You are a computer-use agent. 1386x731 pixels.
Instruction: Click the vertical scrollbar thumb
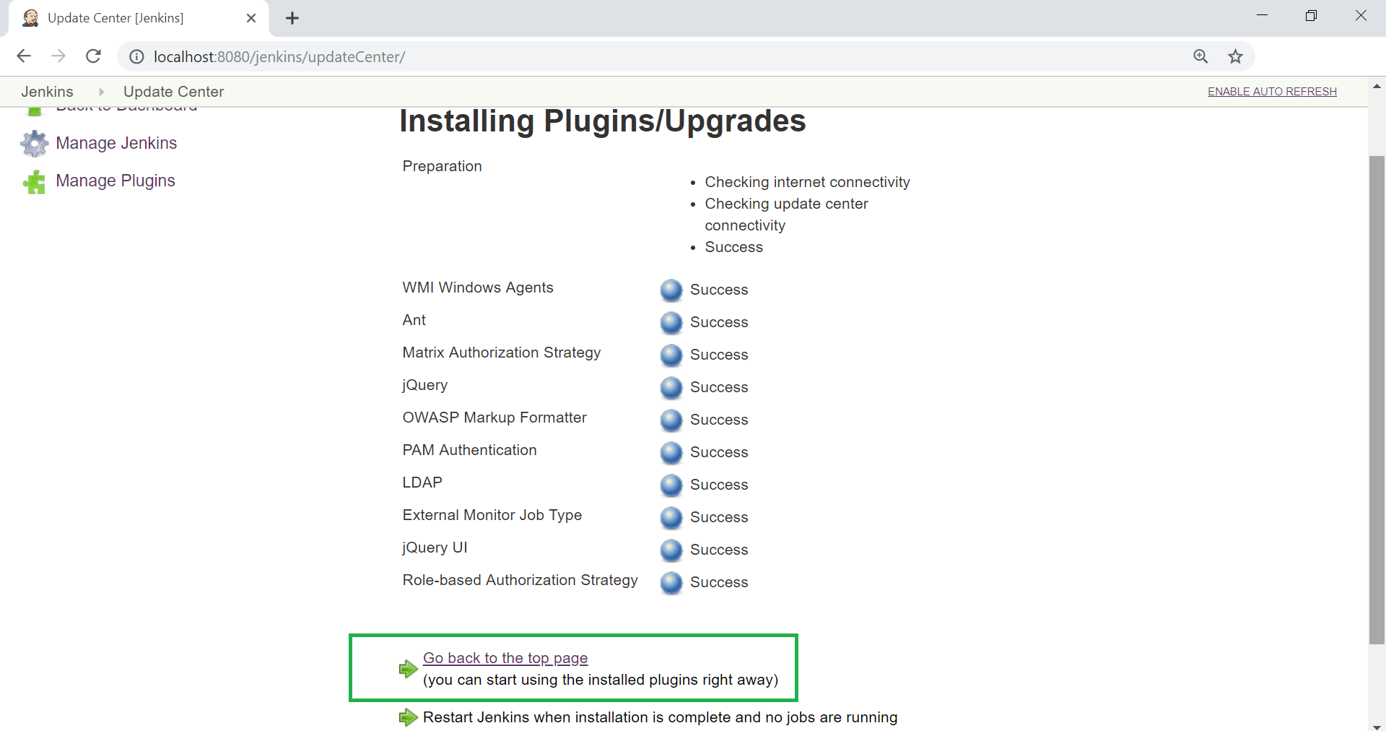pyautogui.click(x=1377, y=399)
